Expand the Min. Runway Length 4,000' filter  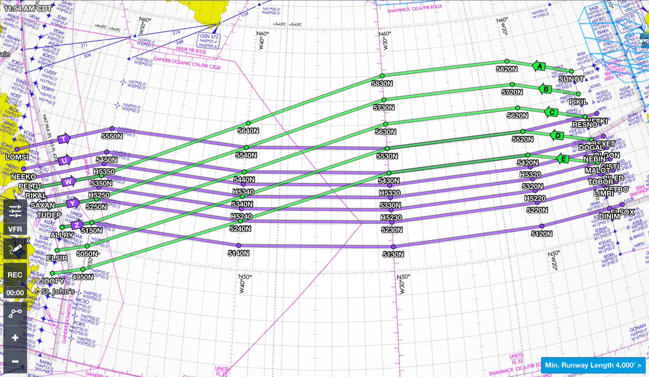click(594, 365)
